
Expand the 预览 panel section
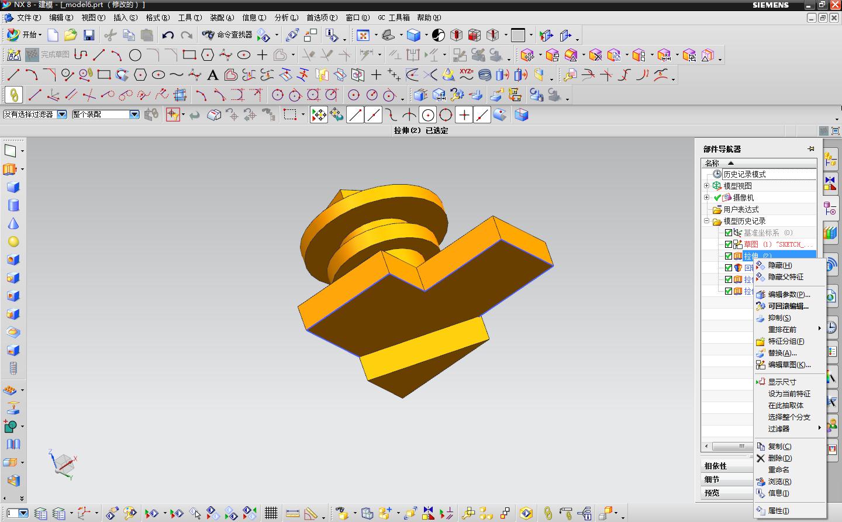point(727,493)
